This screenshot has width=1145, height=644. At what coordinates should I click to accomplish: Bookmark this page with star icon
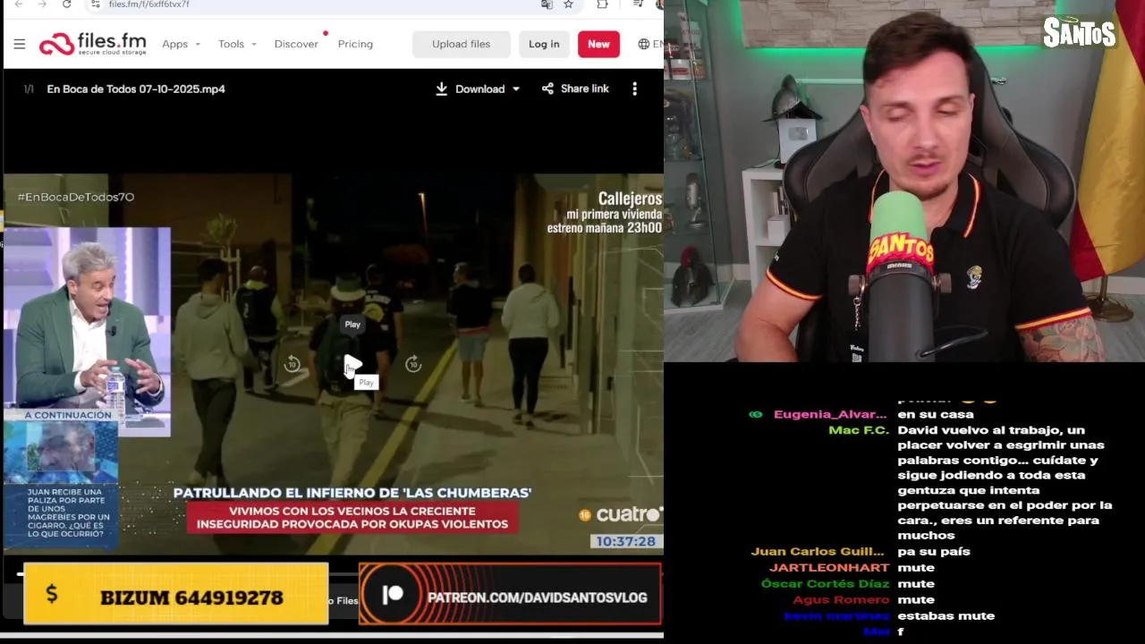[568, 4]
